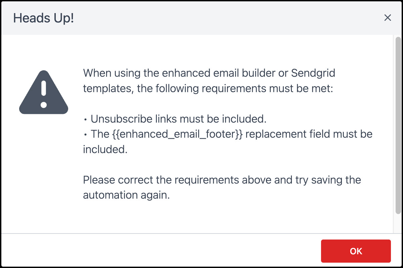Viewport: 403px width, 268px height.
Task: Click the exclamation mark inside the triangle
Action: click(x=44, y=94)
